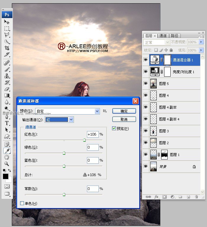
Task: Toggle visibility of 图层 1
Action: (145, 154)
